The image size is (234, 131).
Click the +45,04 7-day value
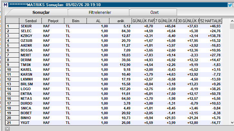(170, 26)
